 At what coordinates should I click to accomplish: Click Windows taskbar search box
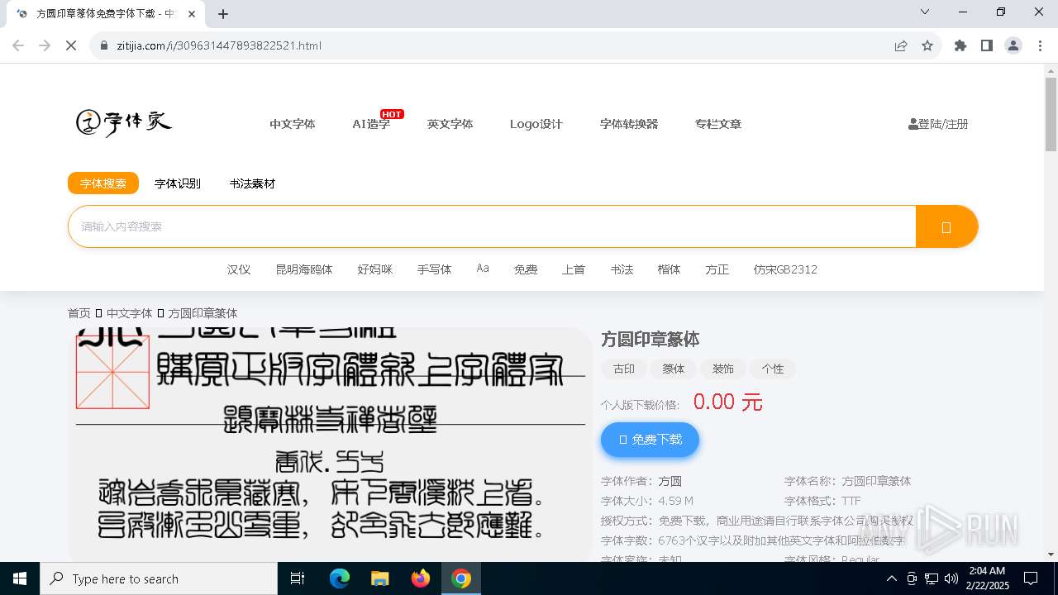[159, 578]
